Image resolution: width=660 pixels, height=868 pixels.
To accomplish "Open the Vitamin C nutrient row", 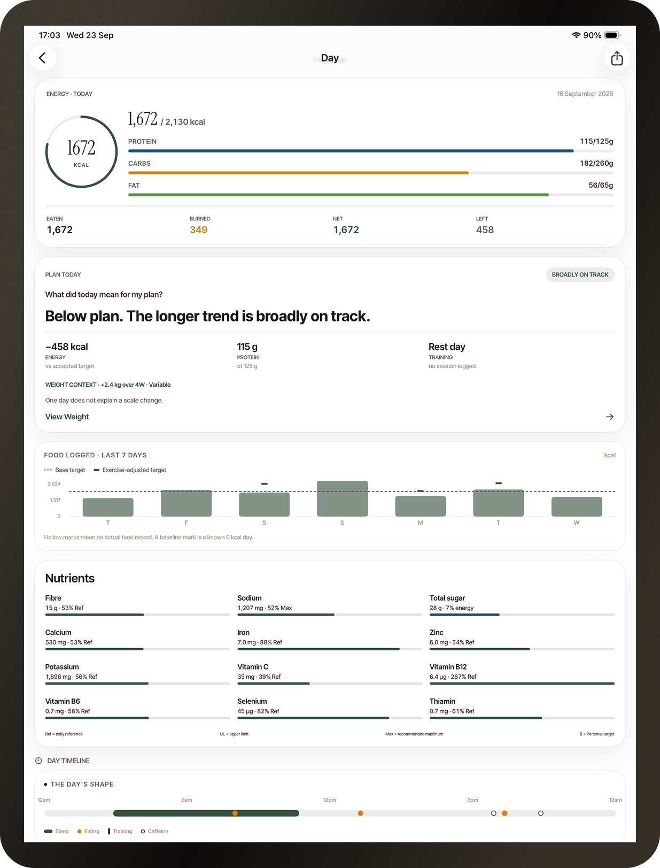I will [x=330, y=674].
